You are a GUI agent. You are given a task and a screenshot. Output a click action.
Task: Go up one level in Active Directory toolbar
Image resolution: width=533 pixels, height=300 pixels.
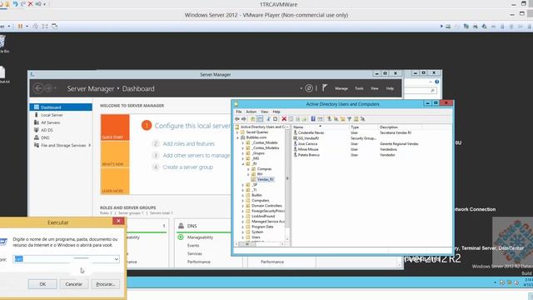[252, 119]
